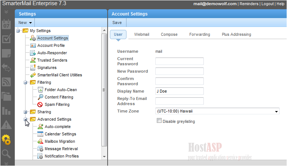Click the mail@demowolf.com account link

215,4
